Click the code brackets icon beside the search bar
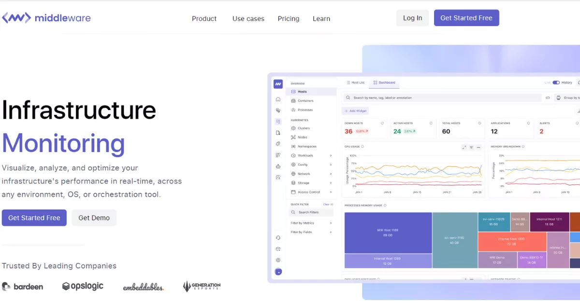Screen dimensions: 580x303 point(548,98)
